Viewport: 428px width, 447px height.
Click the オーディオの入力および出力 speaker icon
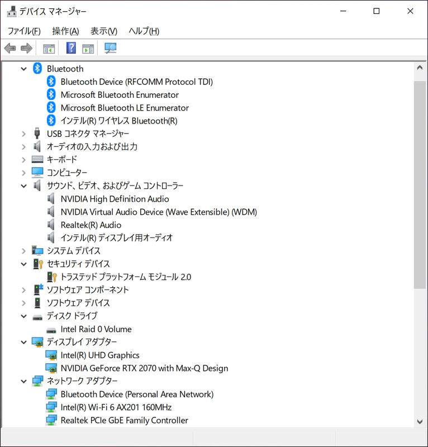(37, 146)
